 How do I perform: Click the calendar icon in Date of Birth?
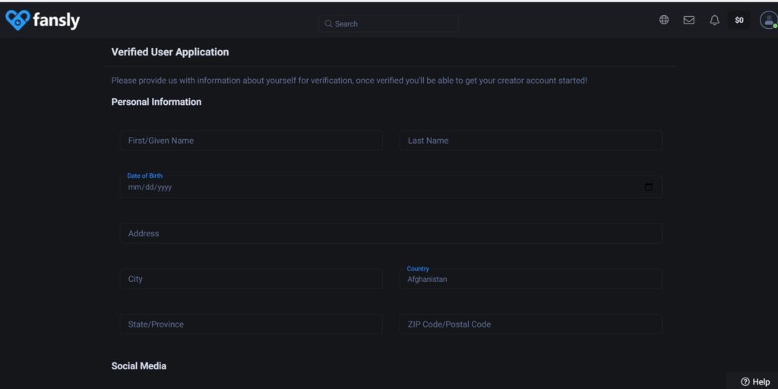pyautogui.click(x=649, y=187)
